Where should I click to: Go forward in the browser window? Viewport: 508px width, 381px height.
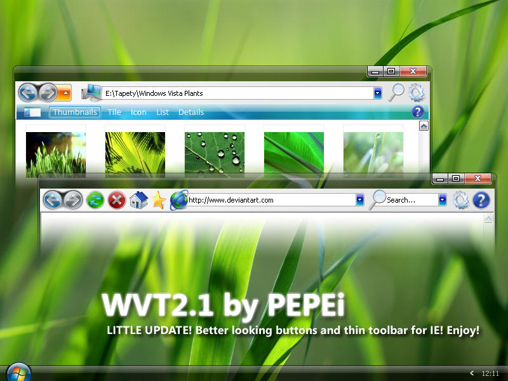(73, 200)
